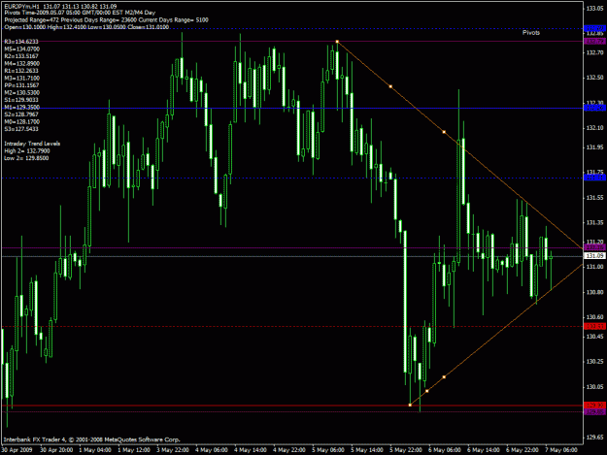
Task: Click the Interbank FX Trader 4 copyright text
Action: point(92,439)
